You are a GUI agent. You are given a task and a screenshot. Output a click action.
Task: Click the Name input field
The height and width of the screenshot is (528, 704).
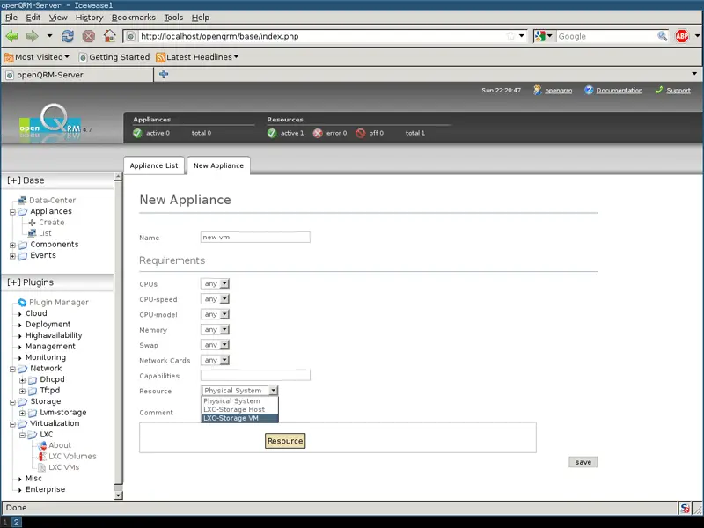(x=255, y=237)
